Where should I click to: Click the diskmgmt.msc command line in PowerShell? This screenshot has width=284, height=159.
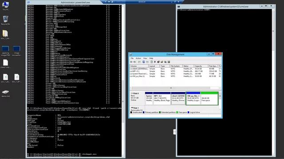62,154
